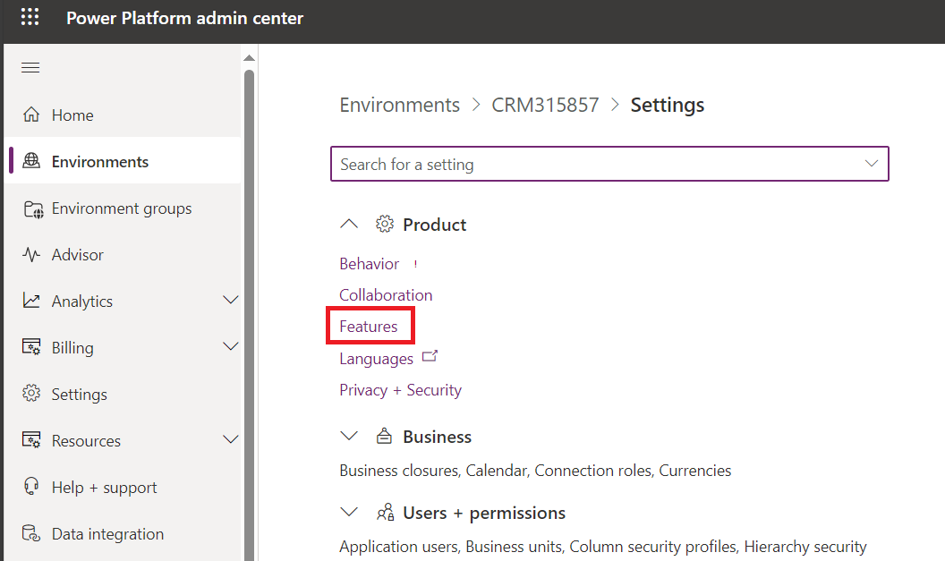The image size is (945, 561).
Task: Open the Privacy + Security link
Action: pyautogui.click(x=400, y=390)
